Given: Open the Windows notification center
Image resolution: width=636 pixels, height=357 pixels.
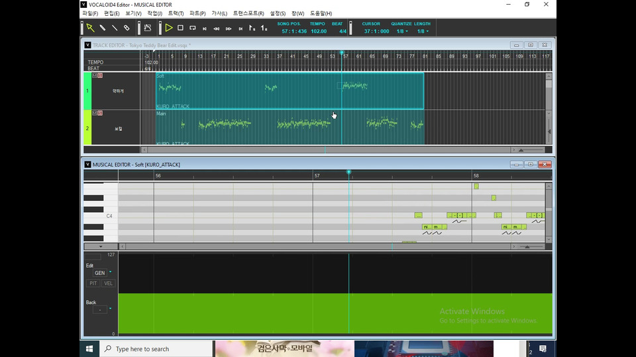Looking at the screenshot, I should pos(543,348).
